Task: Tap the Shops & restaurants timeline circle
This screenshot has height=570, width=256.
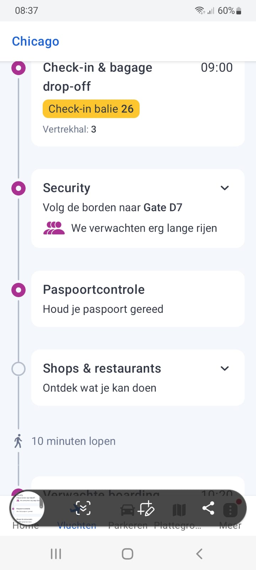Action: (x=18, y=369)
